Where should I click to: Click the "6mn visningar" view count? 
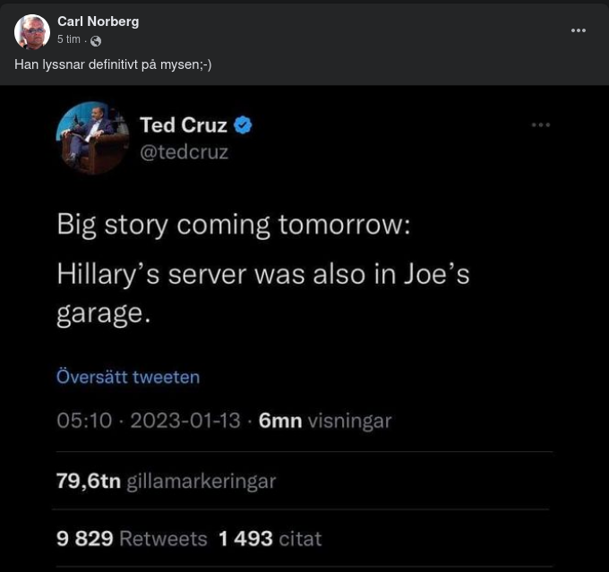click(x=324, y=420)
